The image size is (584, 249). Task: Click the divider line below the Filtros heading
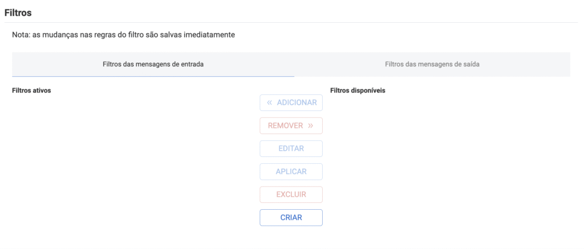coord(292,22)
